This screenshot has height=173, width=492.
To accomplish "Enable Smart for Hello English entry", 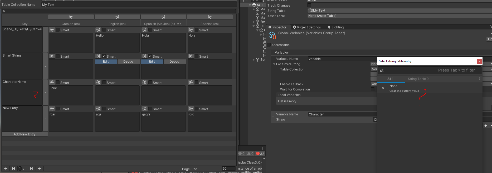I will pyautogui.click(x=104, y=30).
